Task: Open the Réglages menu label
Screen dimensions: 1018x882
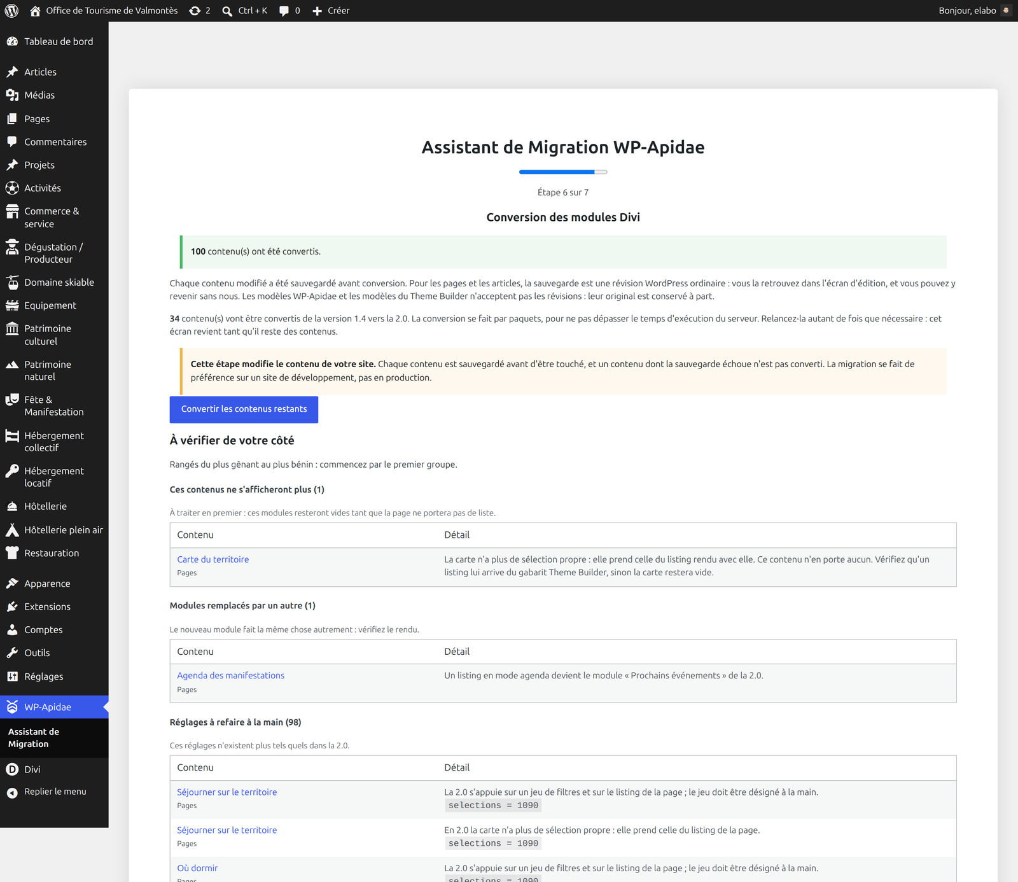Action: click(x=44, y=676)
